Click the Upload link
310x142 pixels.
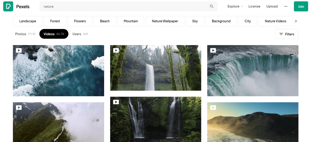pos(272,6)
